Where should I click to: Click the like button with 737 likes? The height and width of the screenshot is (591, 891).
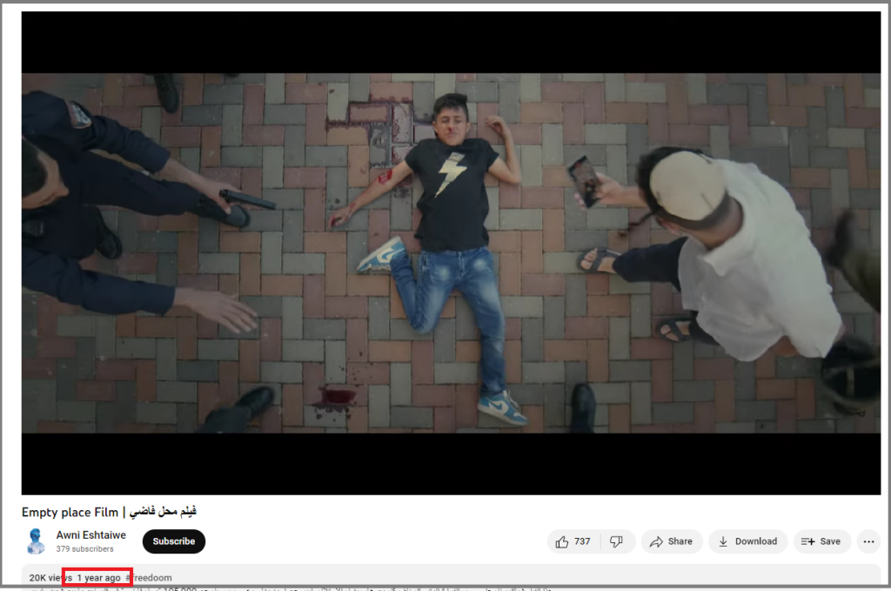(x=573, y=541)
